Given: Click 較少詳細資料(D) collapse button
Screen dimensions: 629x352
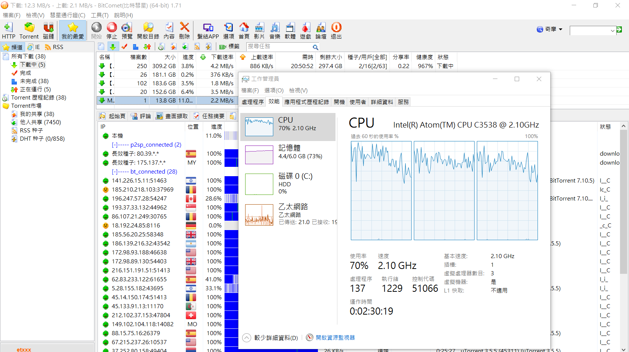Looking at the screenshot, I should (270, 338).
